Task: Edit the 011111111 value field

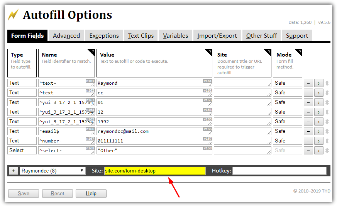Action: (x=154, y=141)
